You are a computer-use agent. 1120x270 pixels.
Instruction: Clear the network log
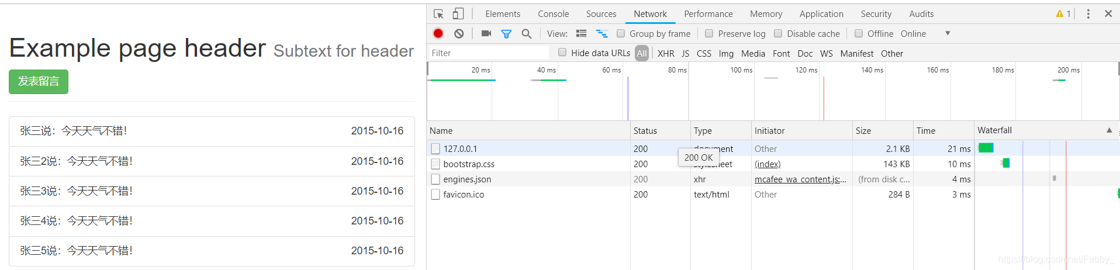pyautogui.click(x=459, y=33)
